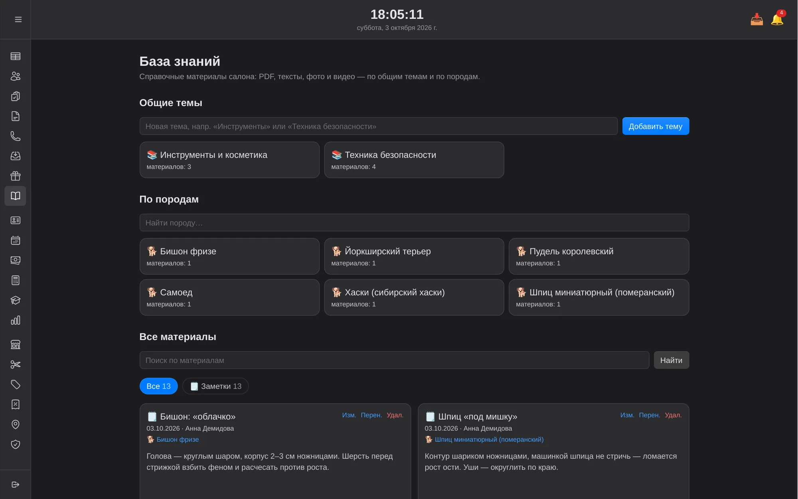Open the 'Шпиц миниатюрный (померанский)' breed card
The width and height of the screenshot is (798, 499).
pos(599,297)
